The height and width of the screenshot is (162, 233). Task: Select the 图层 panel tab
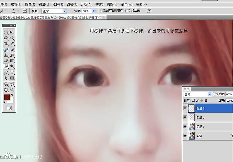click(186, 89)
